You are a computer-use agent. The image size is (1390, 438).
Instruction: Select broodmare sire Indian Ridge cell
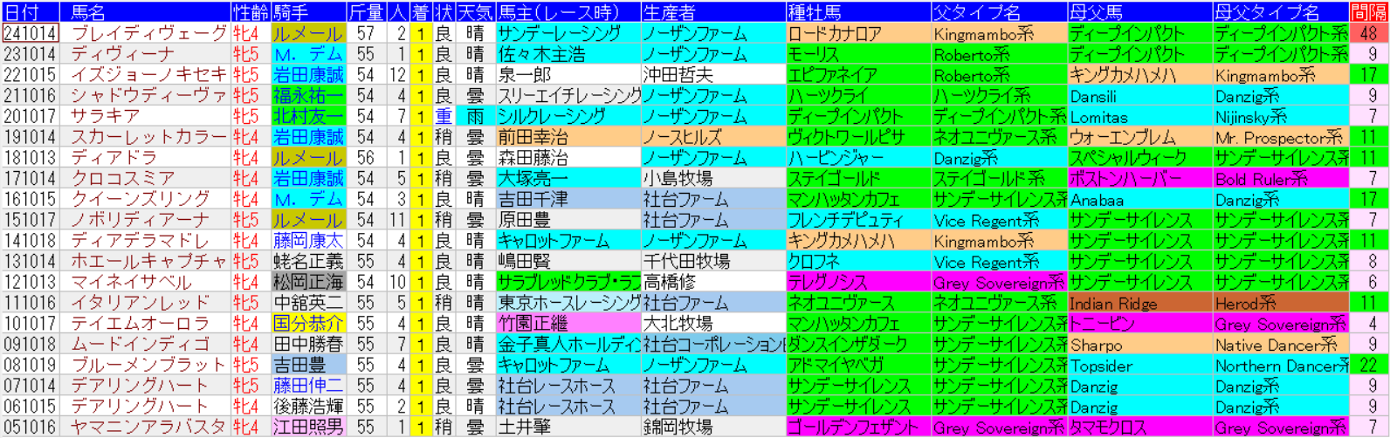1139,304
